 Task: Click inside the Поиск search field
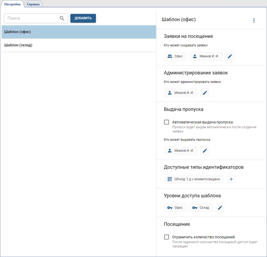[32, 18]
